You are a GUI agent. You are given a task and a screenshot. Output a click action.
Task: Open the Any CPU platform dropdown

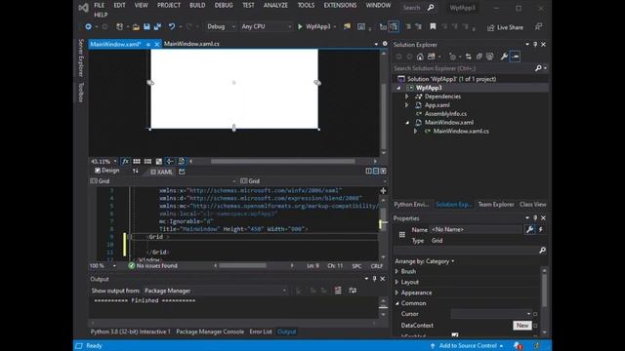[x=267, y=26]
